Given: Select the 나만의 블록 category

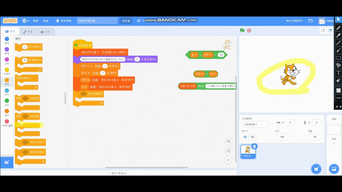Looking at the screenshot, I should [7, 123].
